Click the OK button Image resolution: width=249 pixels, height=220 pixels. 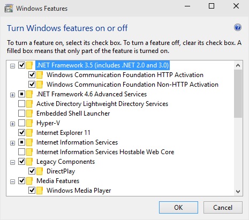coord(178,208)
